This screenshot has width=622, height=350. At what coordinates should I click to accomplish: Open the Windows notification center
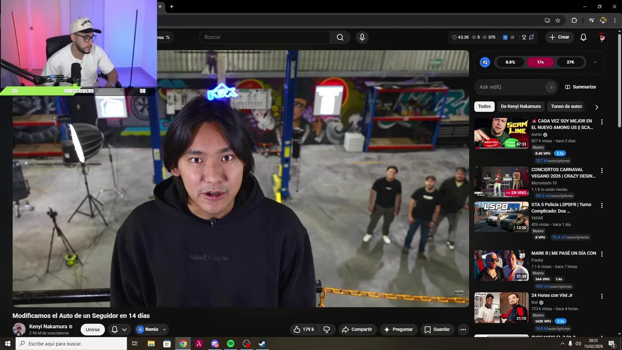[612, 344]
